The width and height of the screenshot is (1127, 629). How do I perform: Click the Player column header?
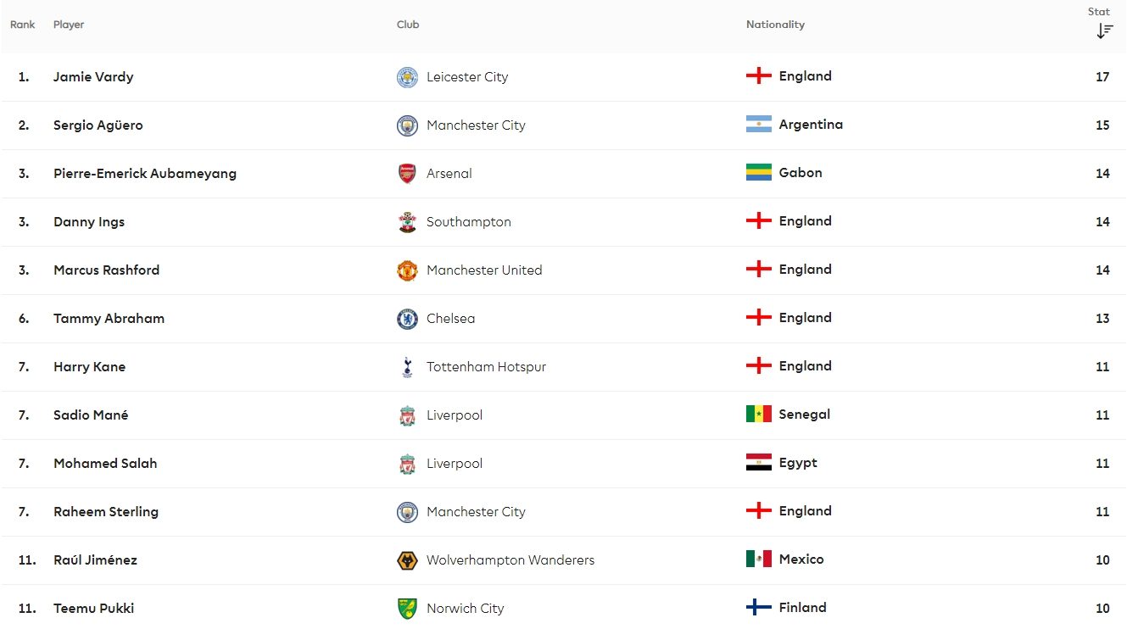[69, 25]
